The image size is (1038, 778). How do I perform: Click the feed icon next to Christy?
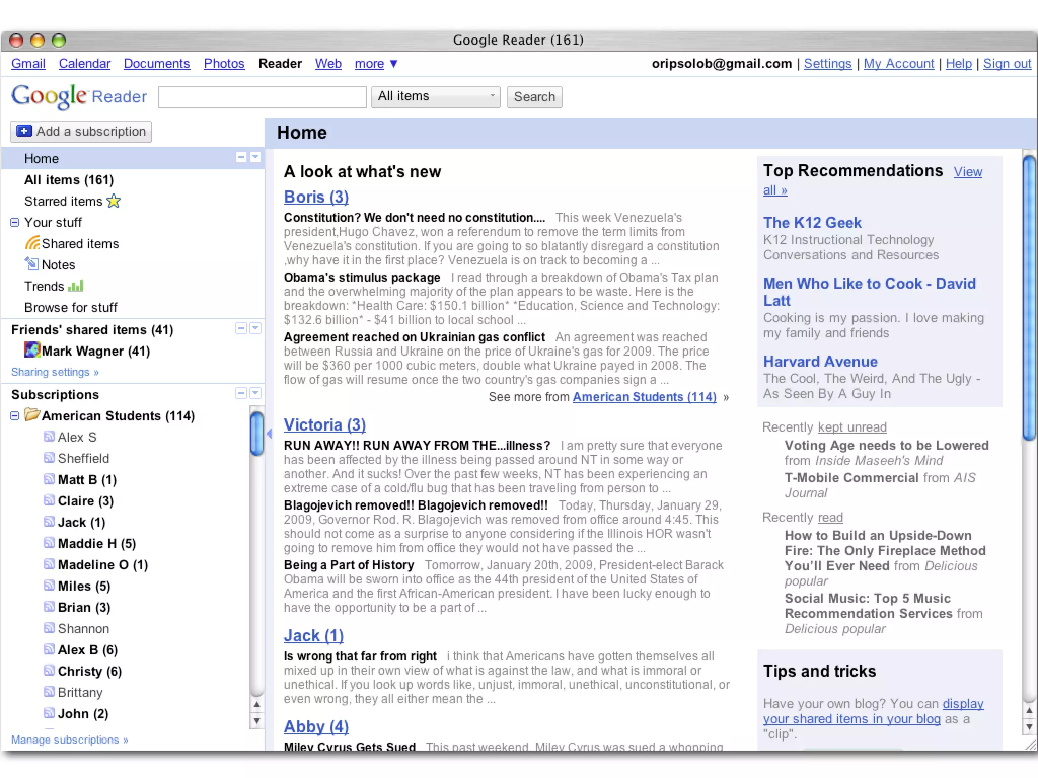pyautogui.click(x=49, y=671)
